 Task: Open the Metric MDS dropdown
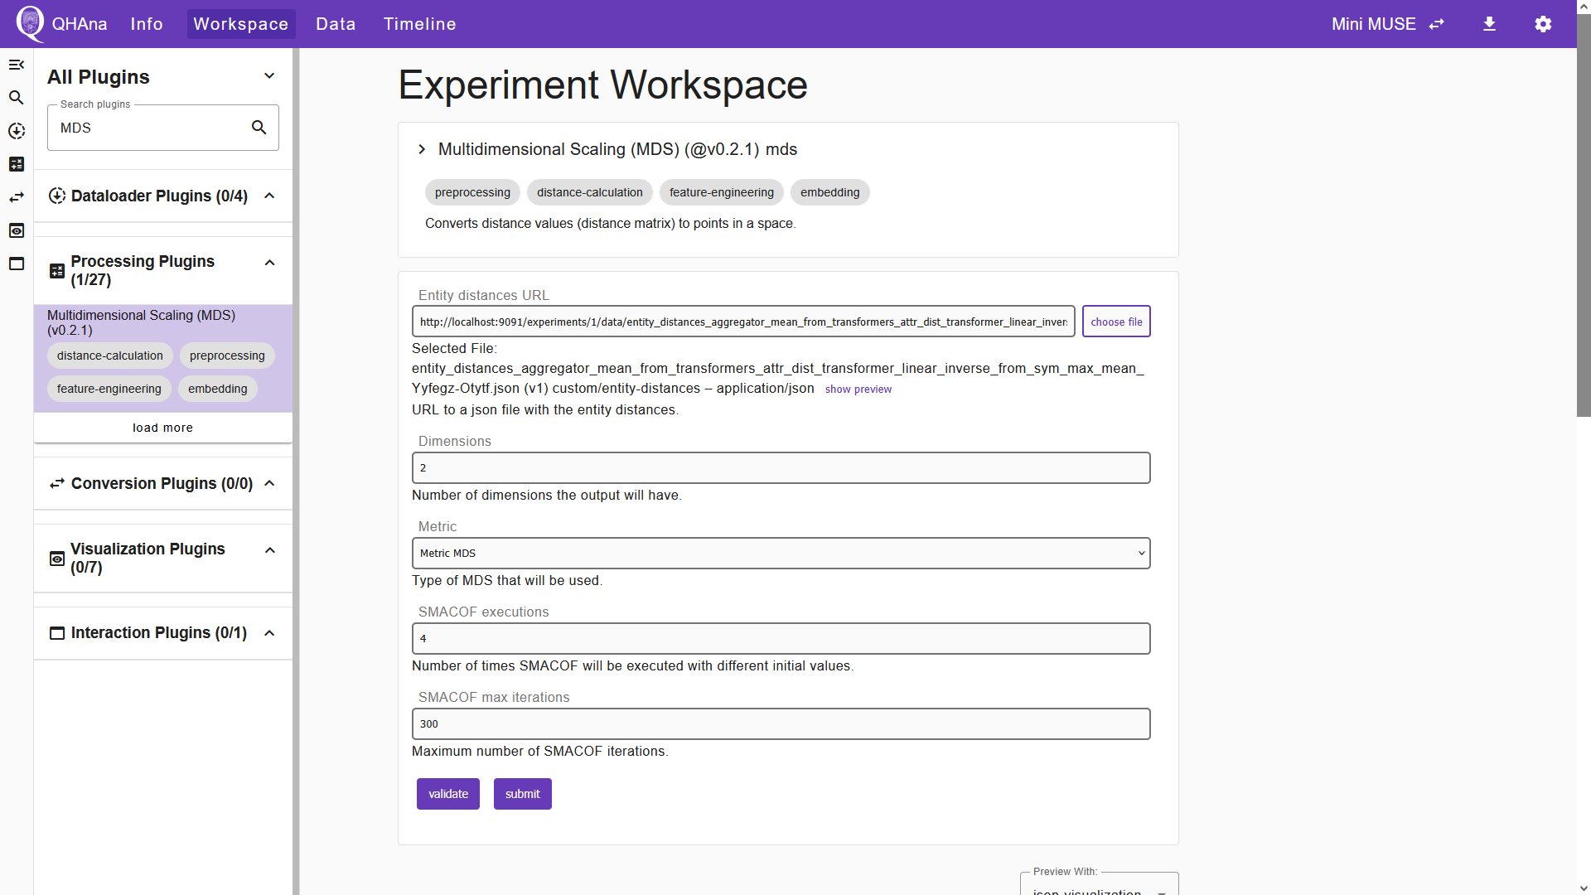pyautogui.click(x=781, y=553)
